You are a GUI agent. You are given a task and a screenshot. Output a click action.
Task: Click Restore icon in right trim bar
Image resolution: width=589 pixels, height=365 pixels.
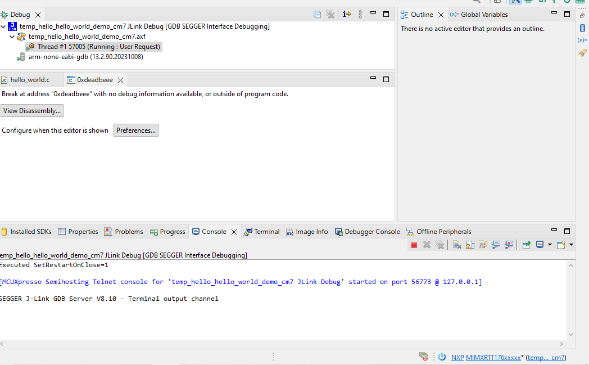coord(582,16)
